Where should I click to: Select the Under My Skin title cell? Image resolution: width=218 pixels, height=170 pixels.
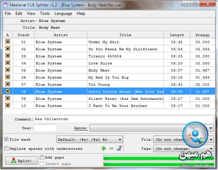point(125,42)
